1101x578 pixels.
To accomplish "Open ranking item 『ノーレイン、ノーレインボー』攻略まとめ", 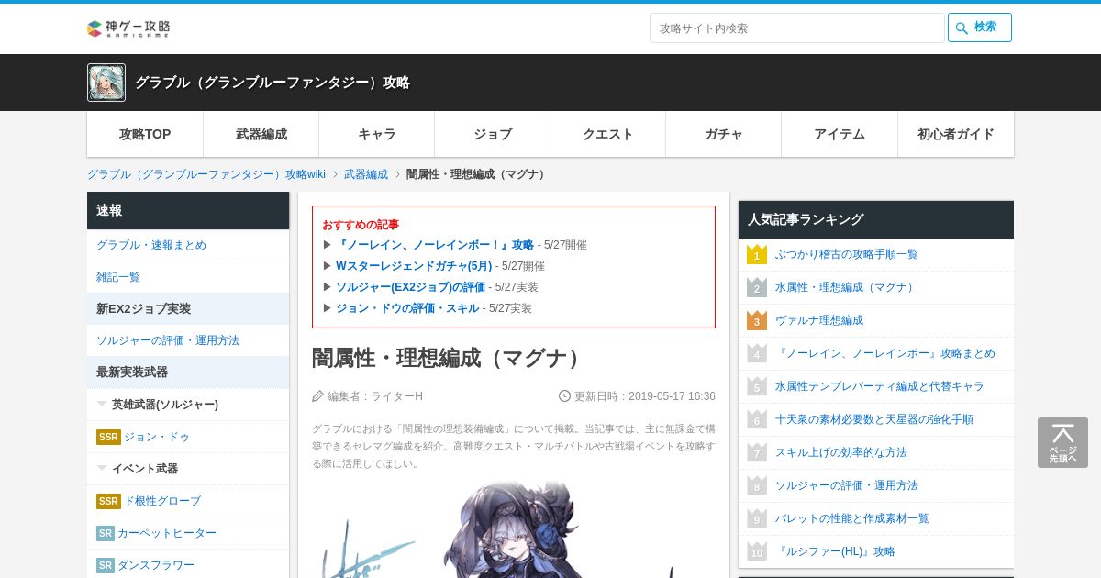I will pyautogui.click(x=885, y=353).
